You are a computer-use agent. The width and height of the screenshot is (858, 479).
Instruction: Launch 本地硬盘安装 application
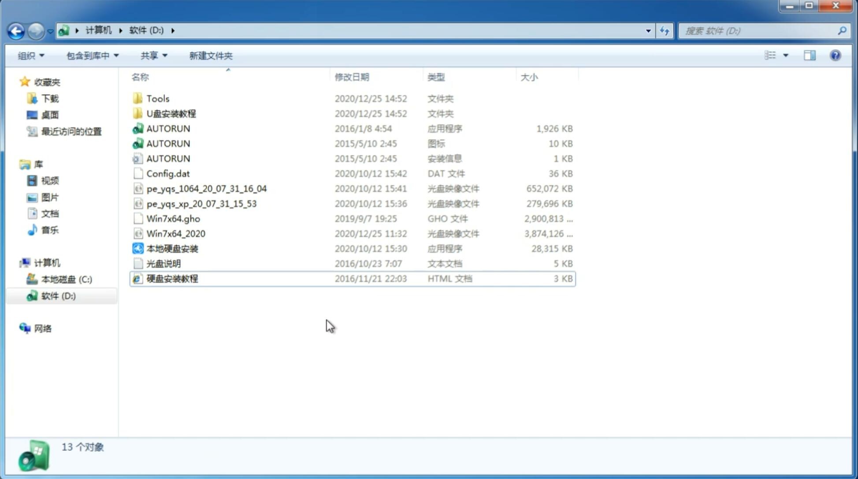click(171, 248)
